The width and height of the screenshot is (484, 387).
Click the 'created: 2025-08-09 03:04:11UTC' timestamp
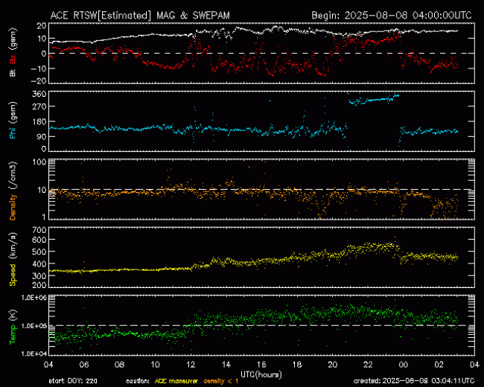click(x=414, y=381)
